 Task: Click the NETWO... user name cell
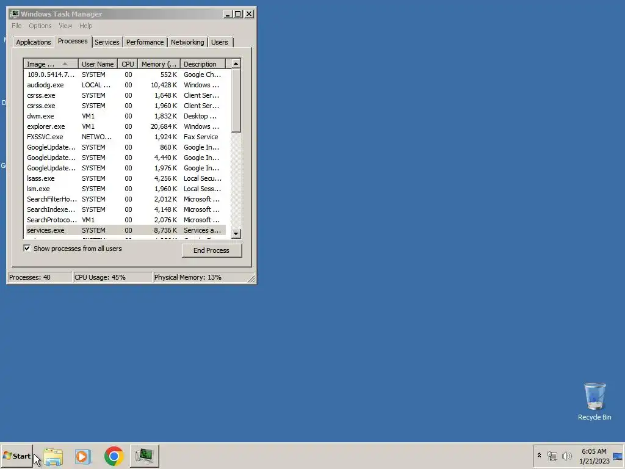pyautogui.click(x=97, y=137)
